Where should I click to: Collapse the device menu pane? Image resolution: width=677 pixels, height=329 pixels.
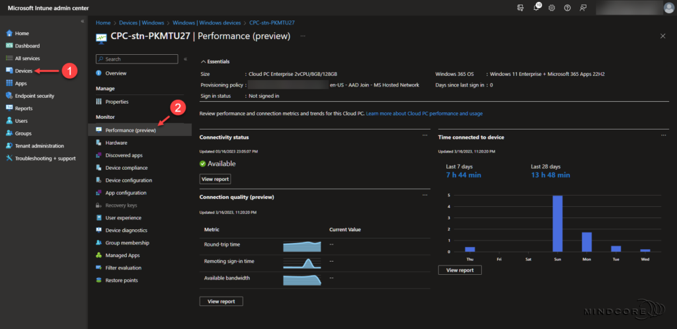[x=185, y=59]
